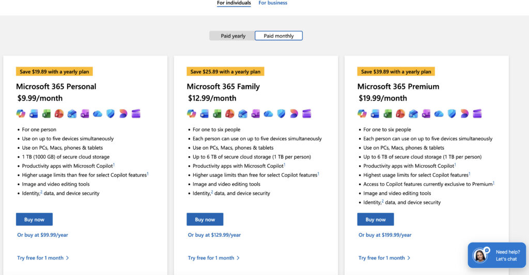Click Buy now for Microsoft 365 Personal

click(x=35, y=219)
